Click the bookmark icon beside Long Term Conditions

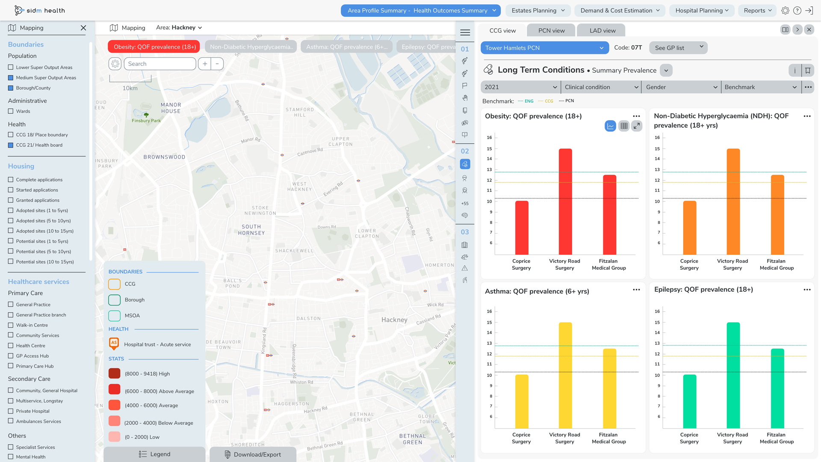click(x=808, y=71)
